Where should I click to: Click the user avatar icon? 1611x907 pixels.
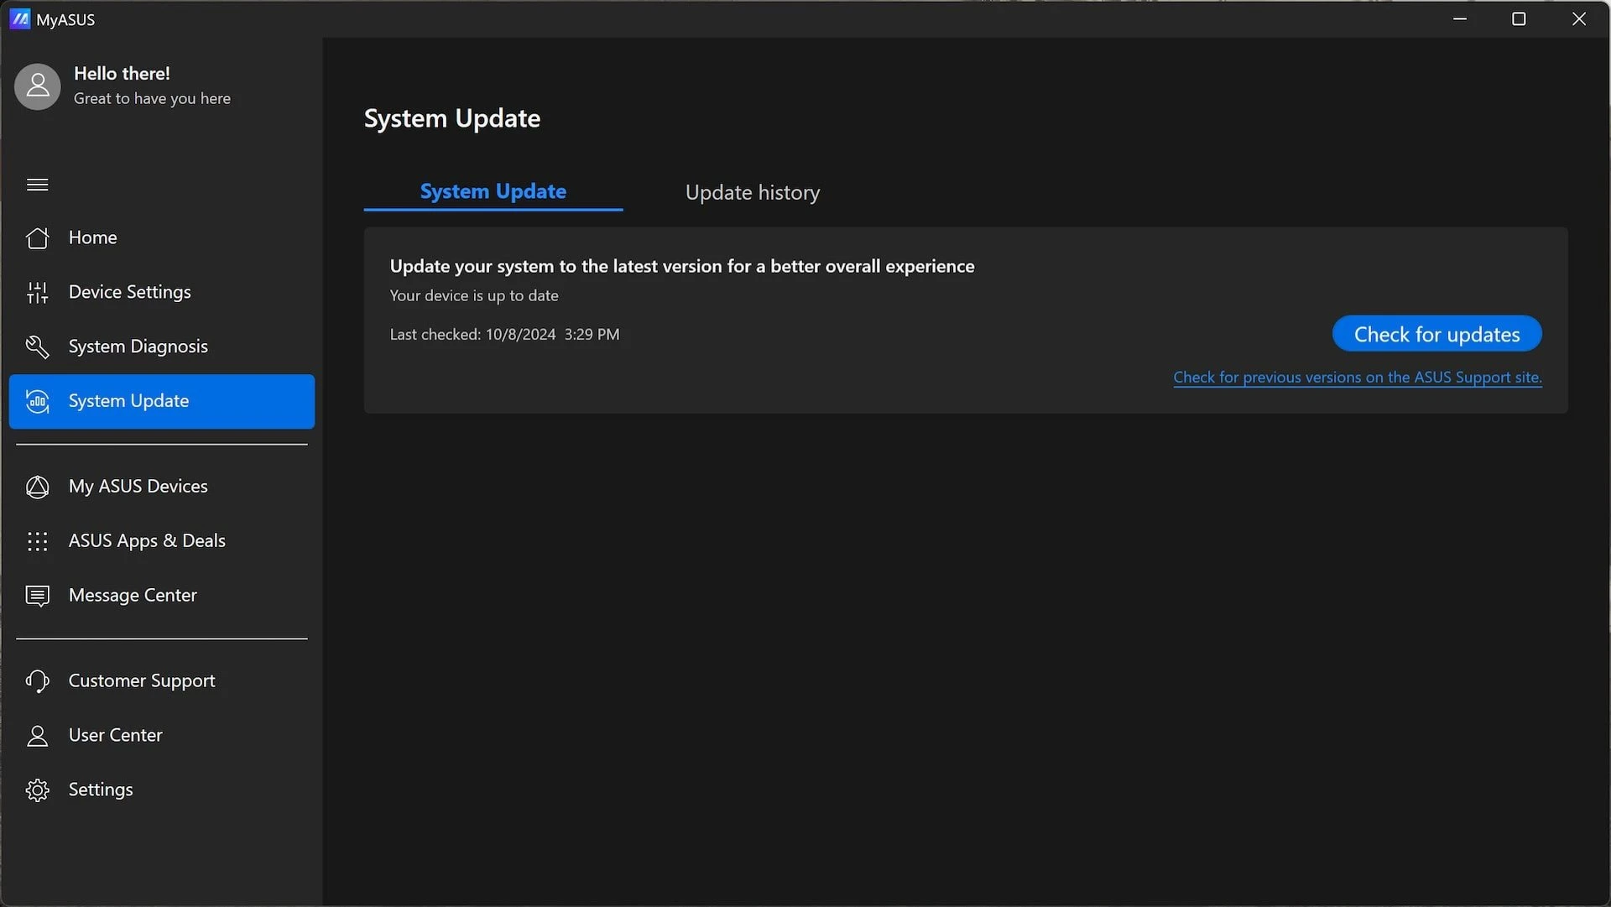click(x=38, y=86)
